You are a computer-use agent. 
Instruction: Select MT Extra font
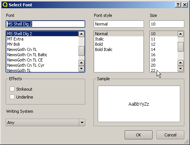point(43,39)
